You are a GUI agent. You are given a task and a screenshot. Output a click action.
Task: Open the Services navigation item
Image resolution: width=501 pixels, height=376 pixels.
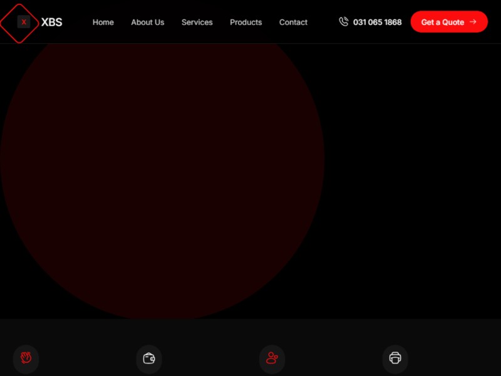[197, 22]
